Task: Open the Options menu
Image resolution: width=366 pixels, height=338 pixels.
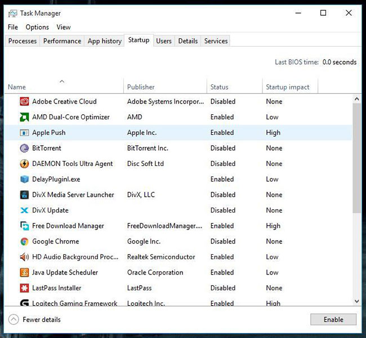Action: point(37,27)
